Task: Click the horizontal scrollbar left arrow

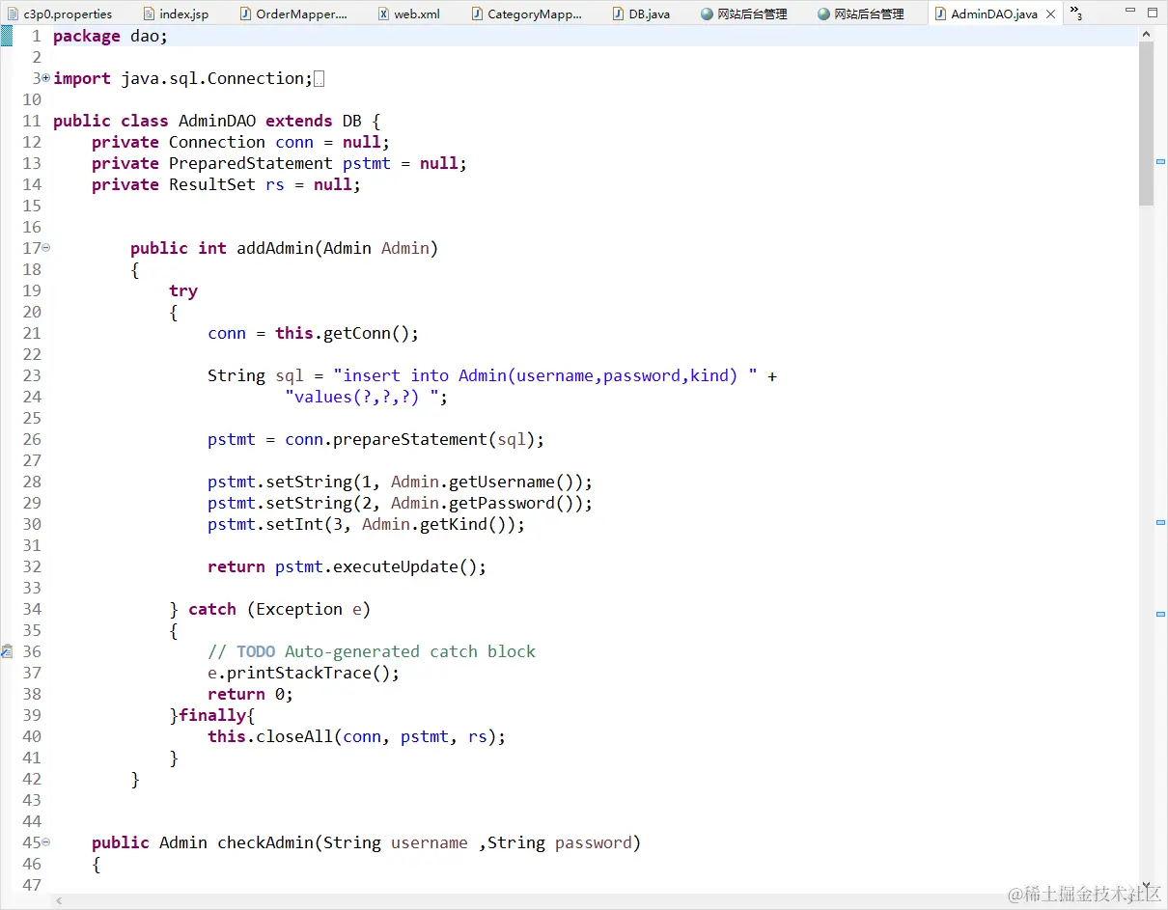Action: coord(60,901)
